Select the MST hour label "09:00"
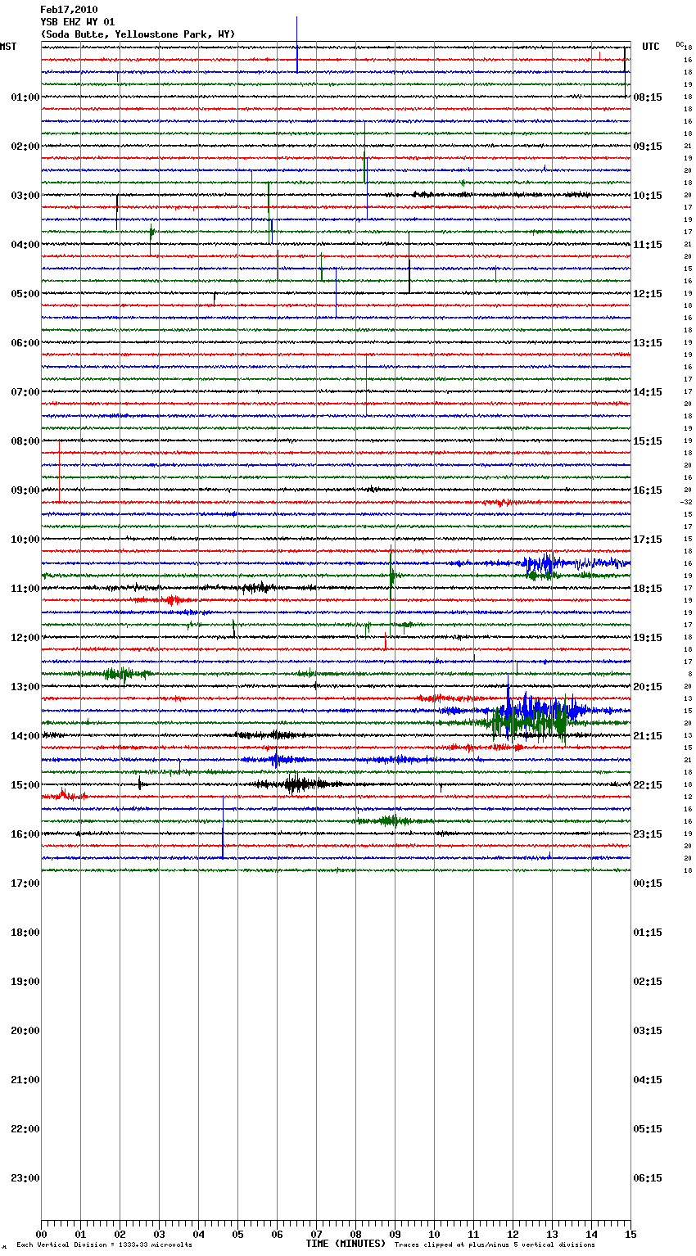The width and height of the screenshot is (696, 1256). tap(25, 490)
